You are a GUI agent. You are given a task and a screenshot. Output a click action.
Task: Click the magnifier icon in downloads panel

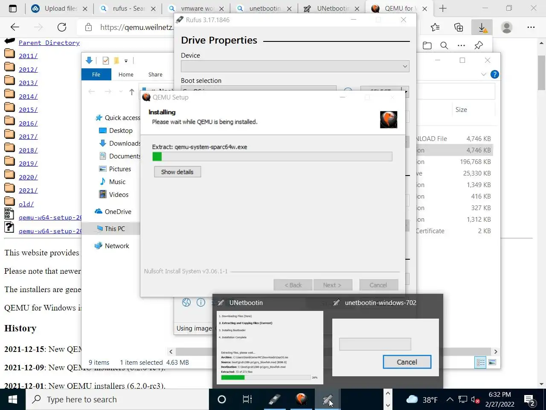point(444,45)
